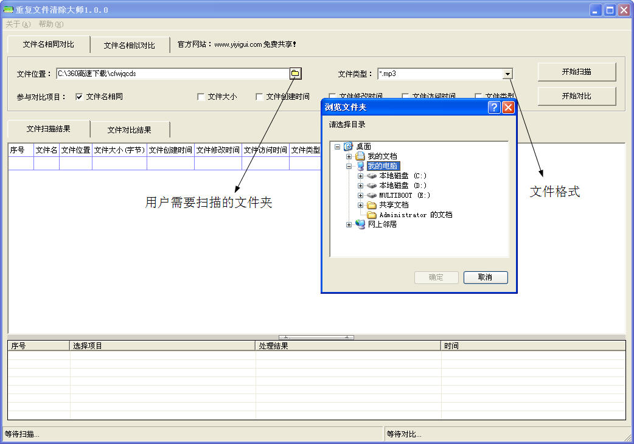
Task: Select 本地磁盘 (C:) in the tree
Action: pos(403,176)
